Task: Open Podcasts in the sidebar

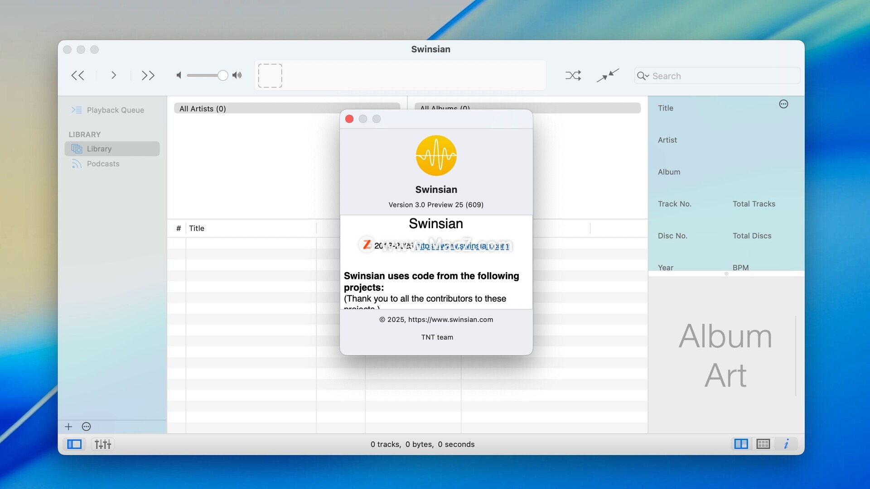Action: pyautogui.click(x=96, y=164)
